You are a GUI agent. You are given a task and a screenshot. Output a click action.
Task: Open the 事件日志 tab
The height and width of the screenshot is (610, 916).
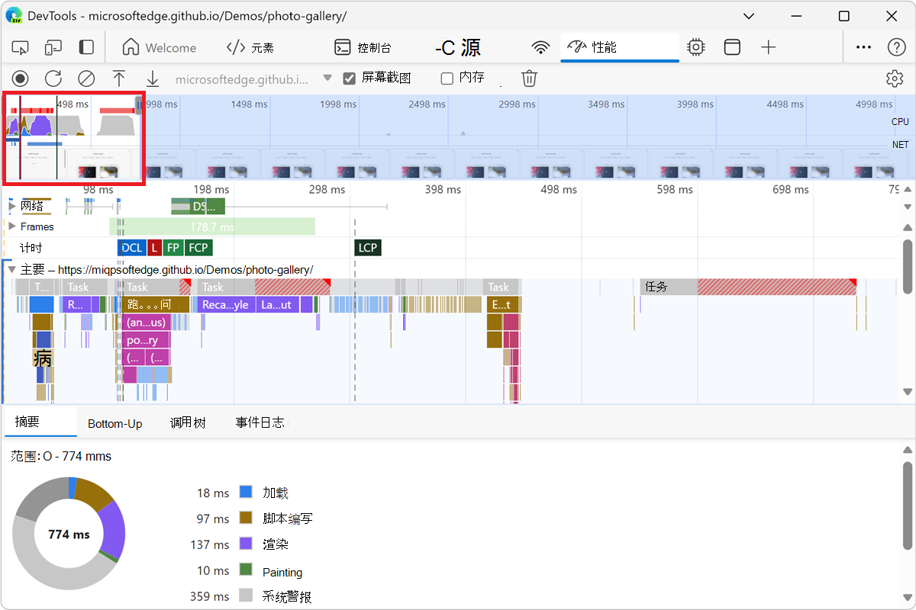click(260, 423)
